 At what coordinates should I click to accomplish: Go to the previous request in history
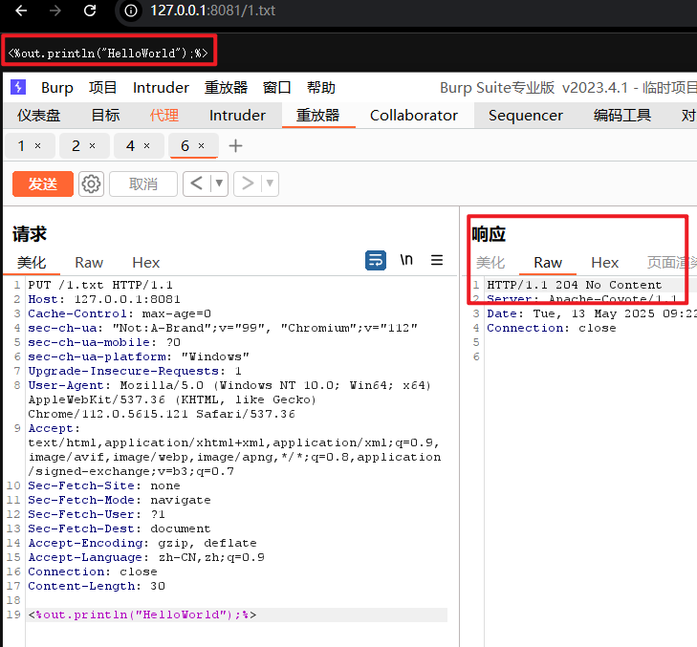[x=196, y=183]
